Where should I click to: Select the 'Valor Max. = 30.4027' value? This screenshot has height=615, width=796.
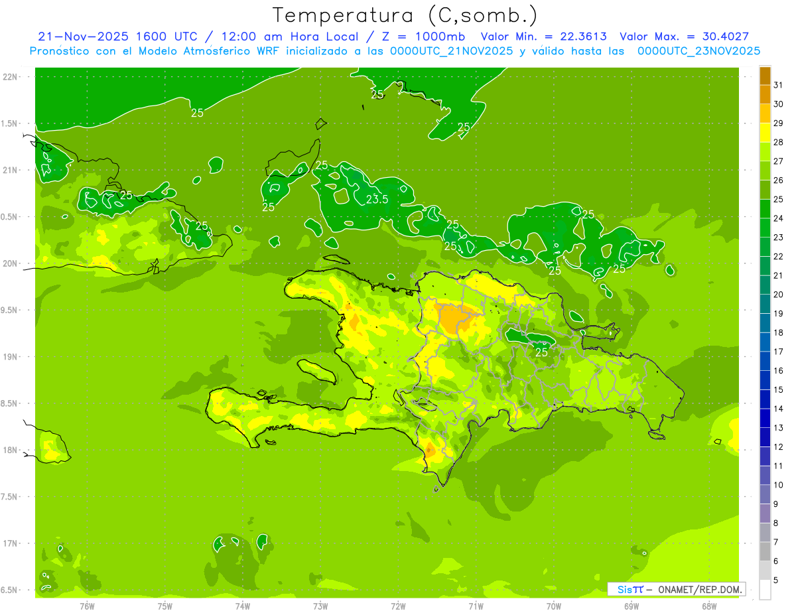[684, 36]
